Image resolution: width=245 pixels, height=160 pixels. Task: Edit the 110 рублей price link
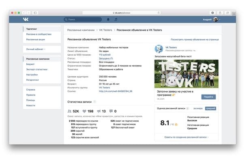pos(105,55)
